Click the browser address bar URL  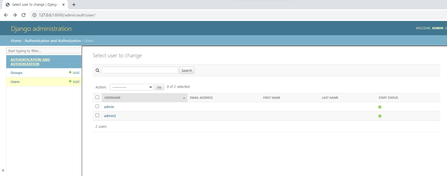[x=67, y=15]
